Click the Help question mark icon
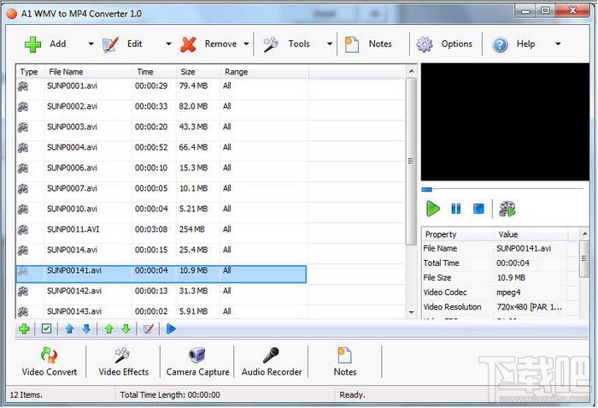The width and height of the screenshot is (598, 408). (x=500, y=44)
